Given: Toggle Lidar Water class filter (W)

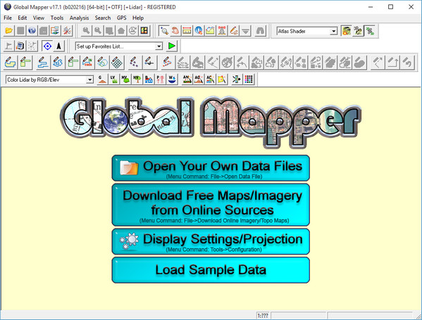Looking at the screenshot, I should pyautogui.click(x=172, y=79).
